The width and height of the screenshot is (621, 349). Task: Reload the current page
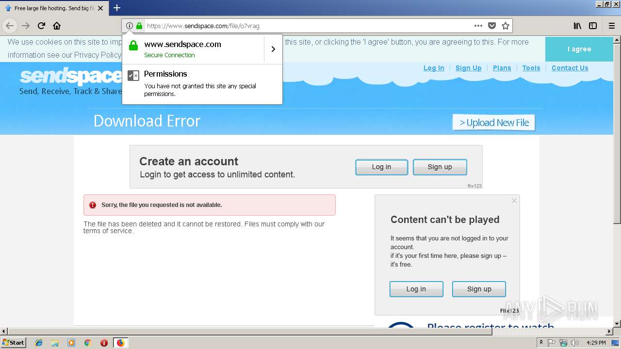pyautogui.click(x=42, y=26)
